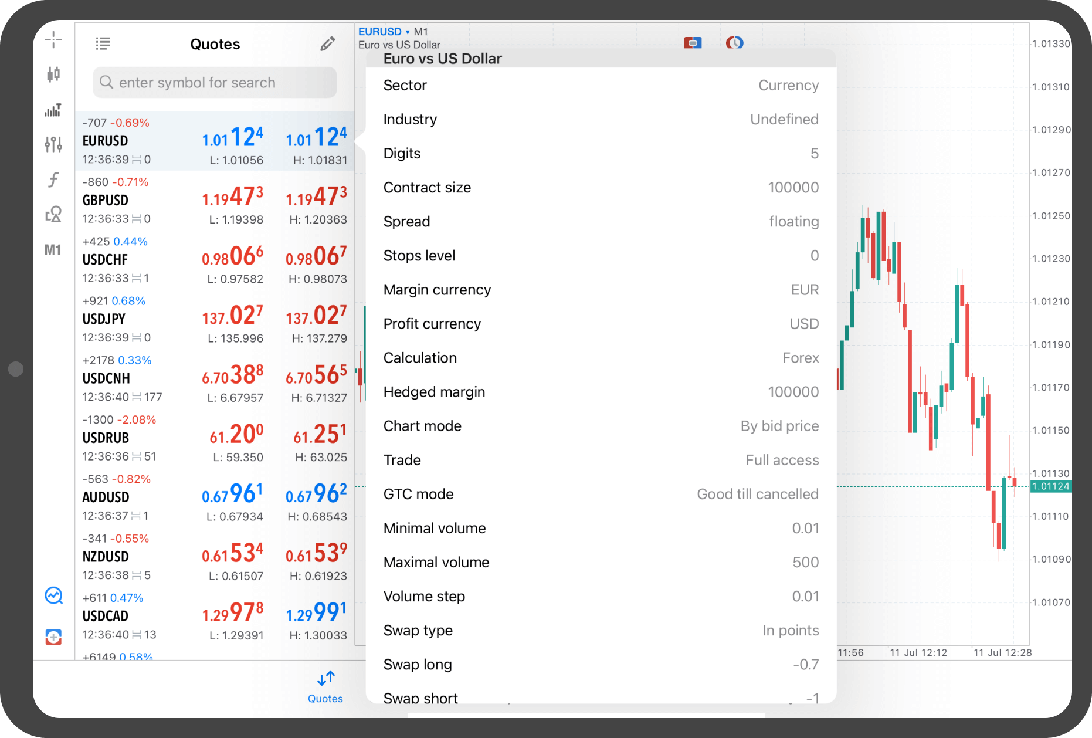Open chart settings sliders icon
This screenshot has width=1092, height=738.
tap(53, 144)
